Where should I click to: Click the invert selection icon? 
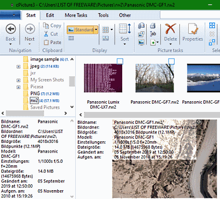[x=212, y=43]
